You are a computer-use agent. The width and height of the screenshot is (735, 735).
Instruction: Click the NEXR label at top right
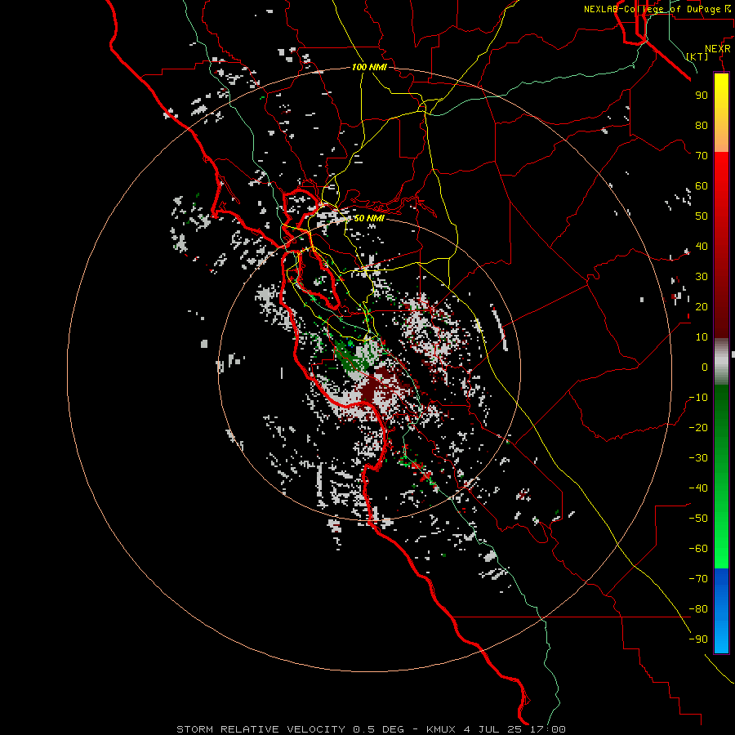tap(718, 49)
